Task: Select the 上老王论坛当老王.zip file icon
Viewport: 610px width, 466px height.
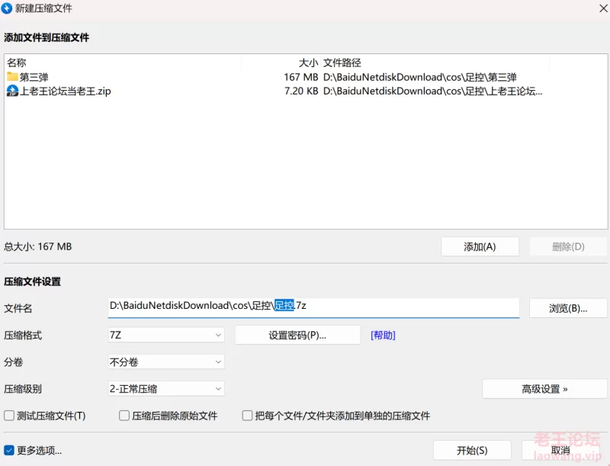Action: [12, 91]
